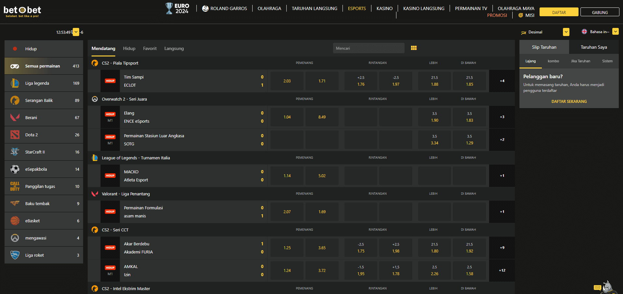Click the Semua permainan gamepad icon

point(15,66)
